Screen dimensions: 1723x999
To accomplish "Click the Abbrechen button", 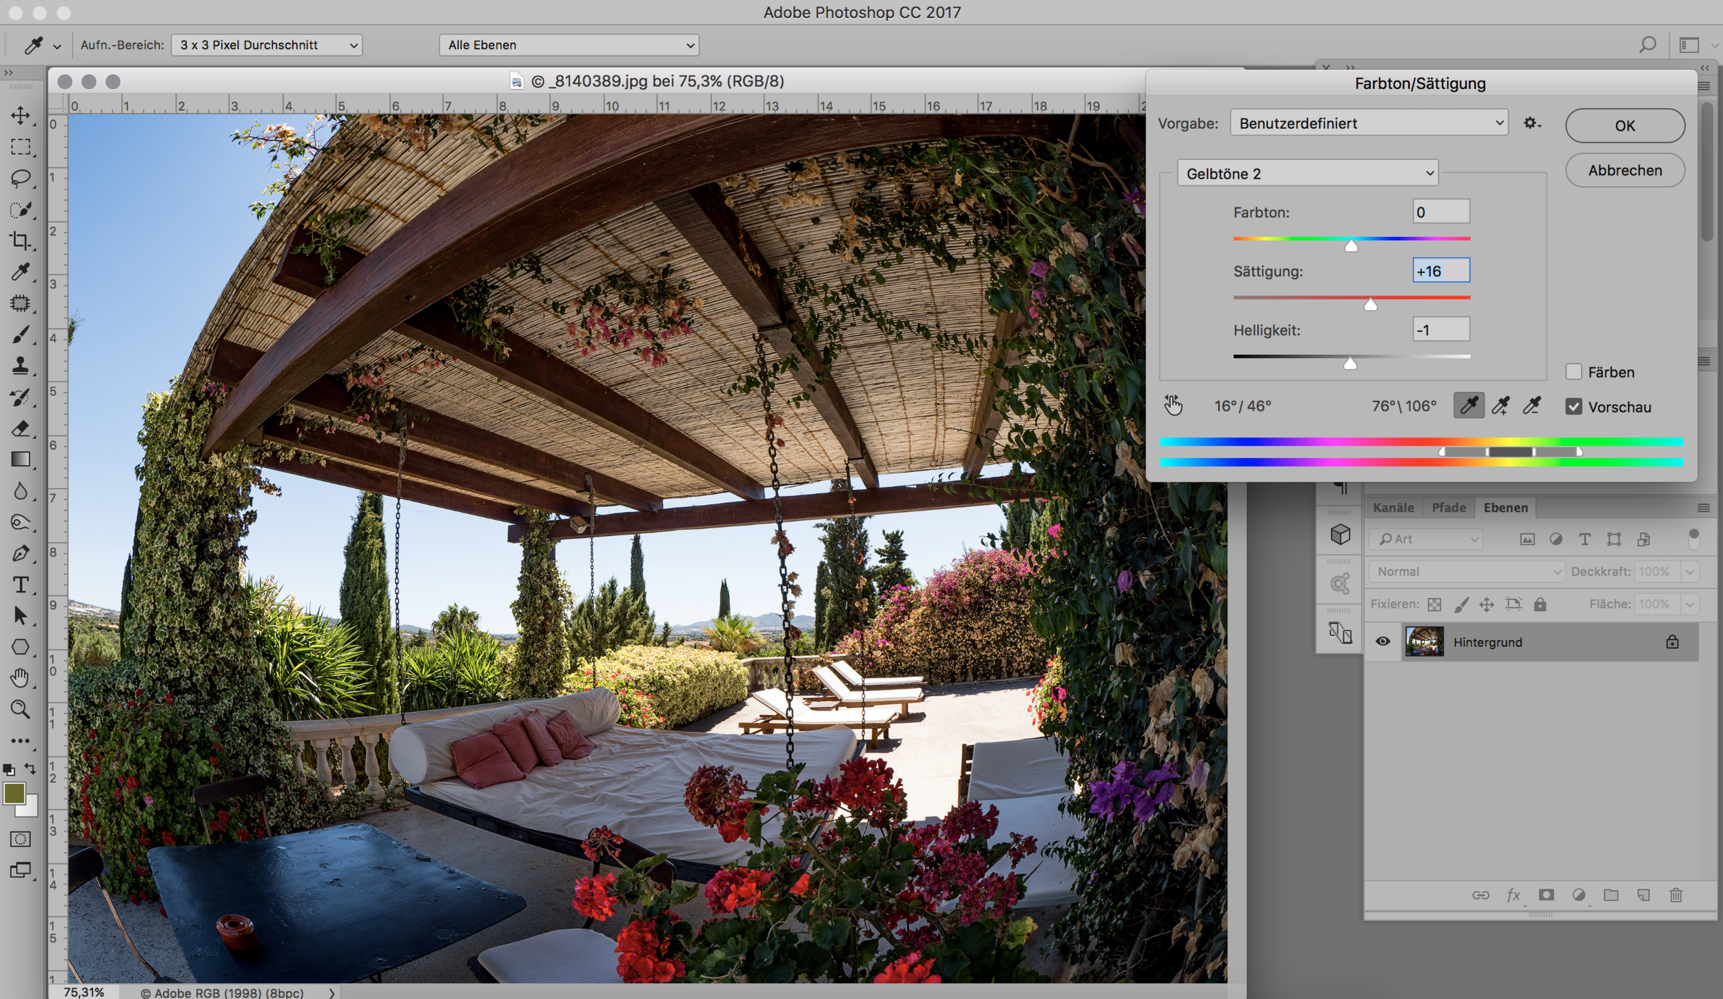I will point(1624,170).
